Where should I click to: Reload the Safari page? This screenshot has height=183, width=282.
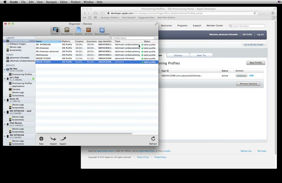pyautogui.click(x=255, y=13)
